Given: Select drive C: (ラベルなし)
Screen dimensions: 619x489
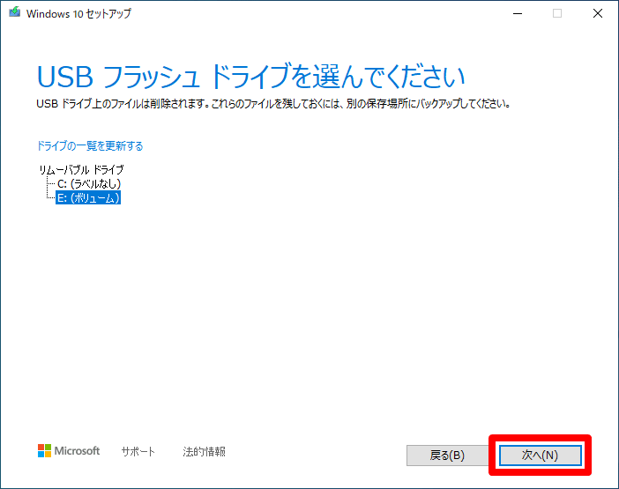Looking at the screenshot, I should click(x=89, y=184).
